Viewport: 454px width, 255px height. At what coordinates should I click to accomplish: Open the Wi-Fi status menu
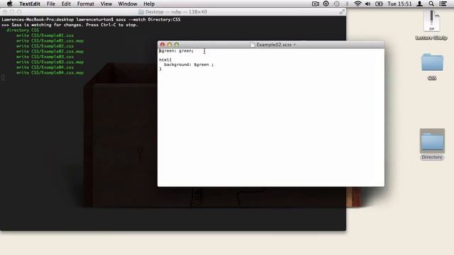point(358,4)
